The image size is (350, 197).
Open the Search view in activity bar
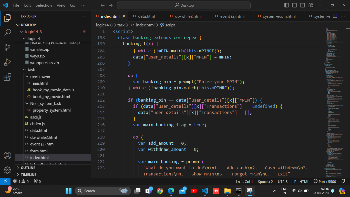[7, 33]
